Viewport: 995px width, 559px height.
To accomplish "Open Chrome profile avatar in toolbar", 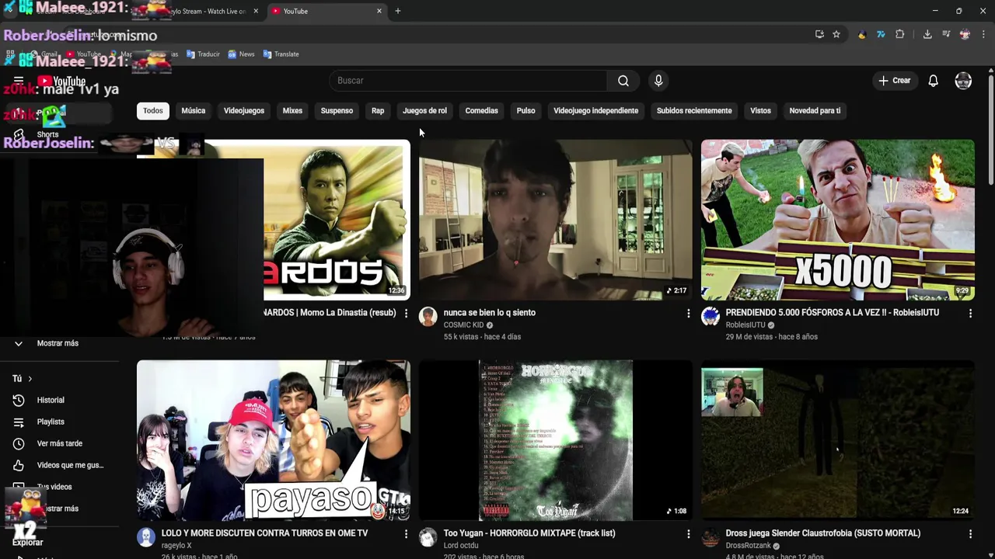I will tap(965, 34).
